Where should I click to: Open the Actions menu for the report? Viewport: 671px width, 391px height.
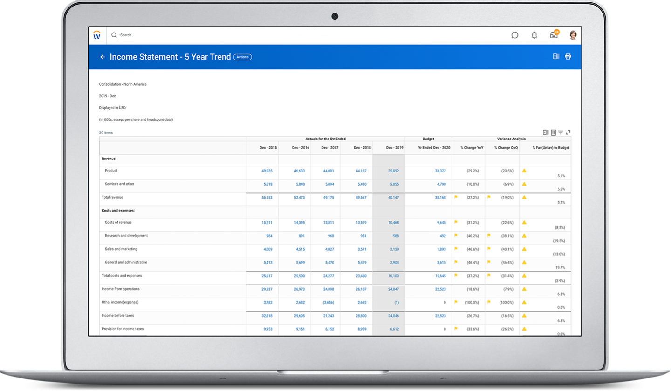pos(242,57)
